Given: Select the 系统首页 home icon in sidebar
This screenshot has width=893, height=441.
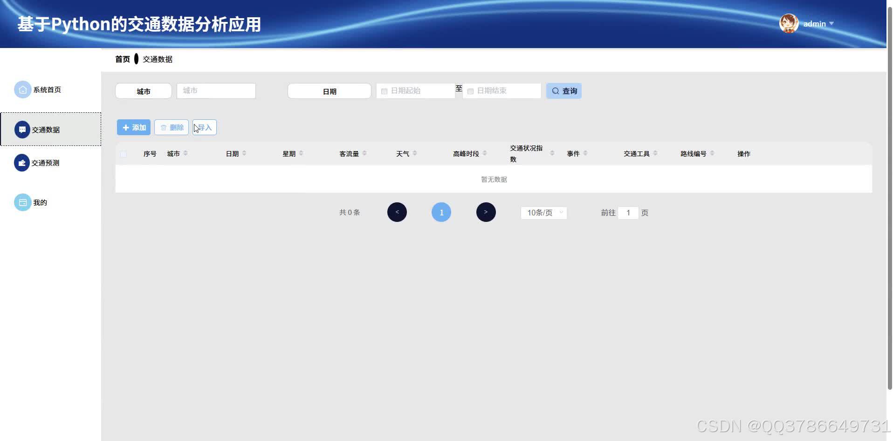Looking at the screenshot, I should coord(22,90).
